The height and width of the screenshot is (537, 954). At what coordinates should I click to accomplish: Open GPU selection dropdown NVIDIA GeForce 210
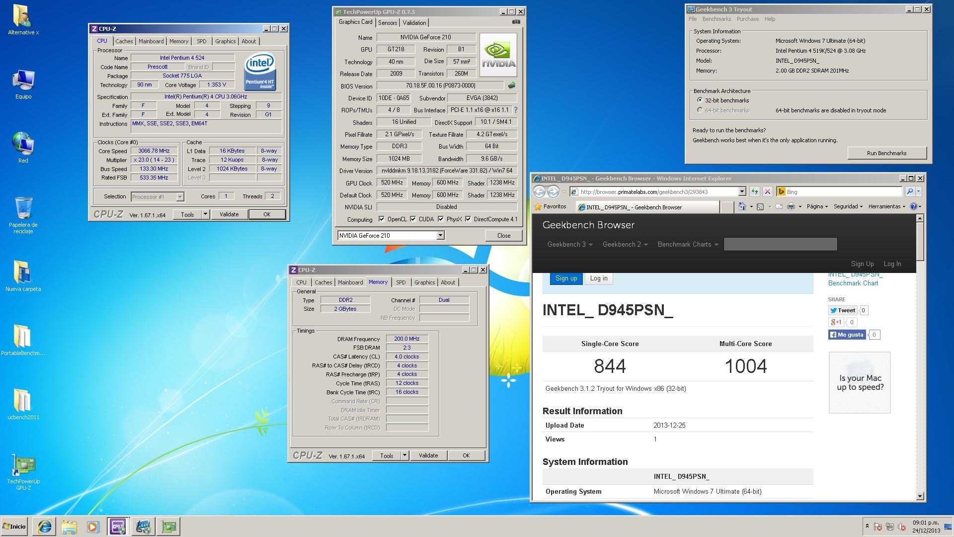[440, 236]
